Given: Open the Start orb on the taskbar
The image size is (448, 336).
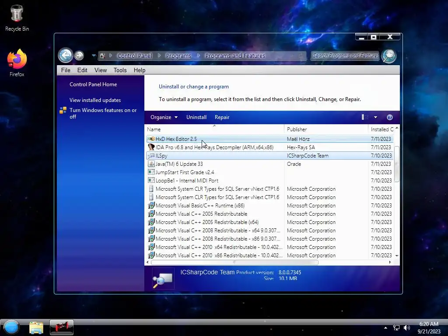Looking at the screenshot, I should click(x=11, y=327).
